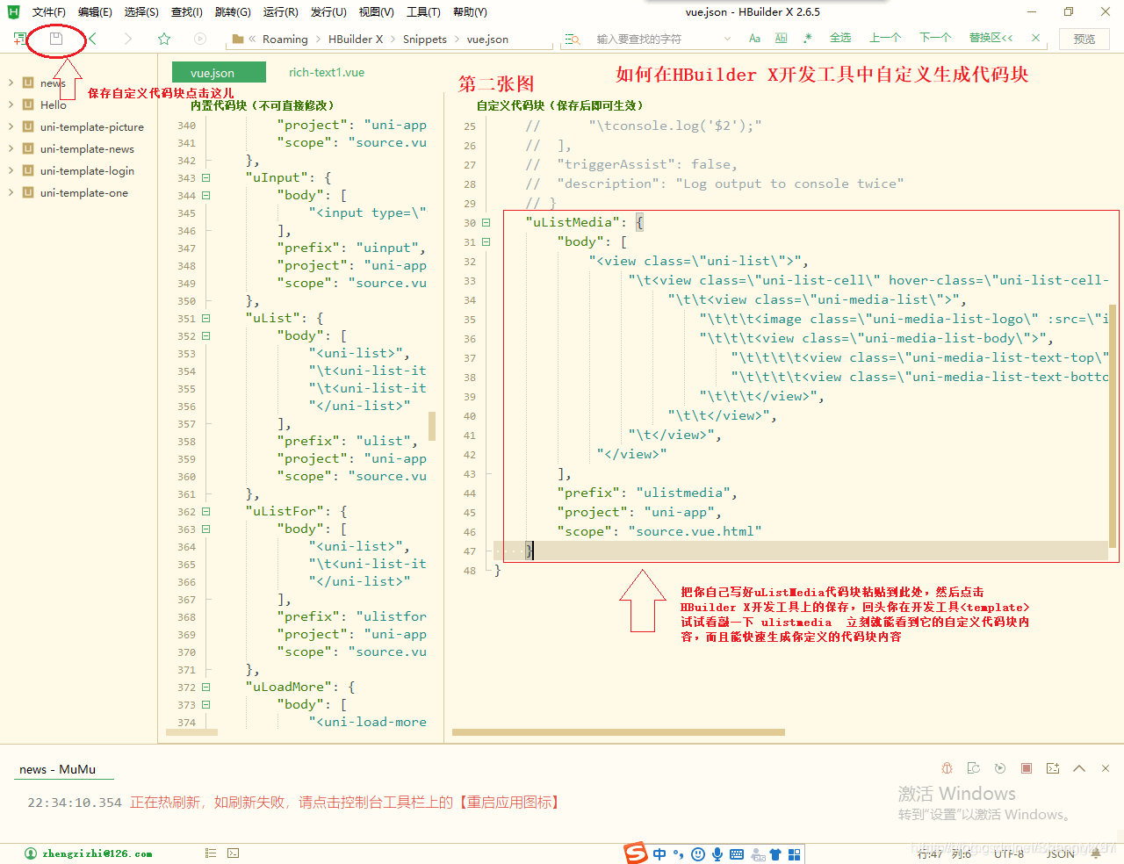The height and width of the screenshot is (864, 1124).
Task: Close the search bar with X
Action: (x=1036, y=38)
